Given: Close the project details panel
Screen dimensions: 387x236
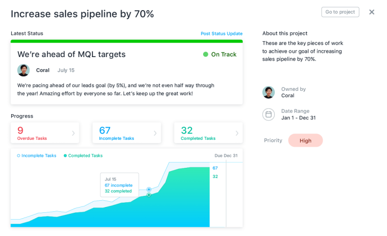Looking at the screenshot, I should click(372, 12).
